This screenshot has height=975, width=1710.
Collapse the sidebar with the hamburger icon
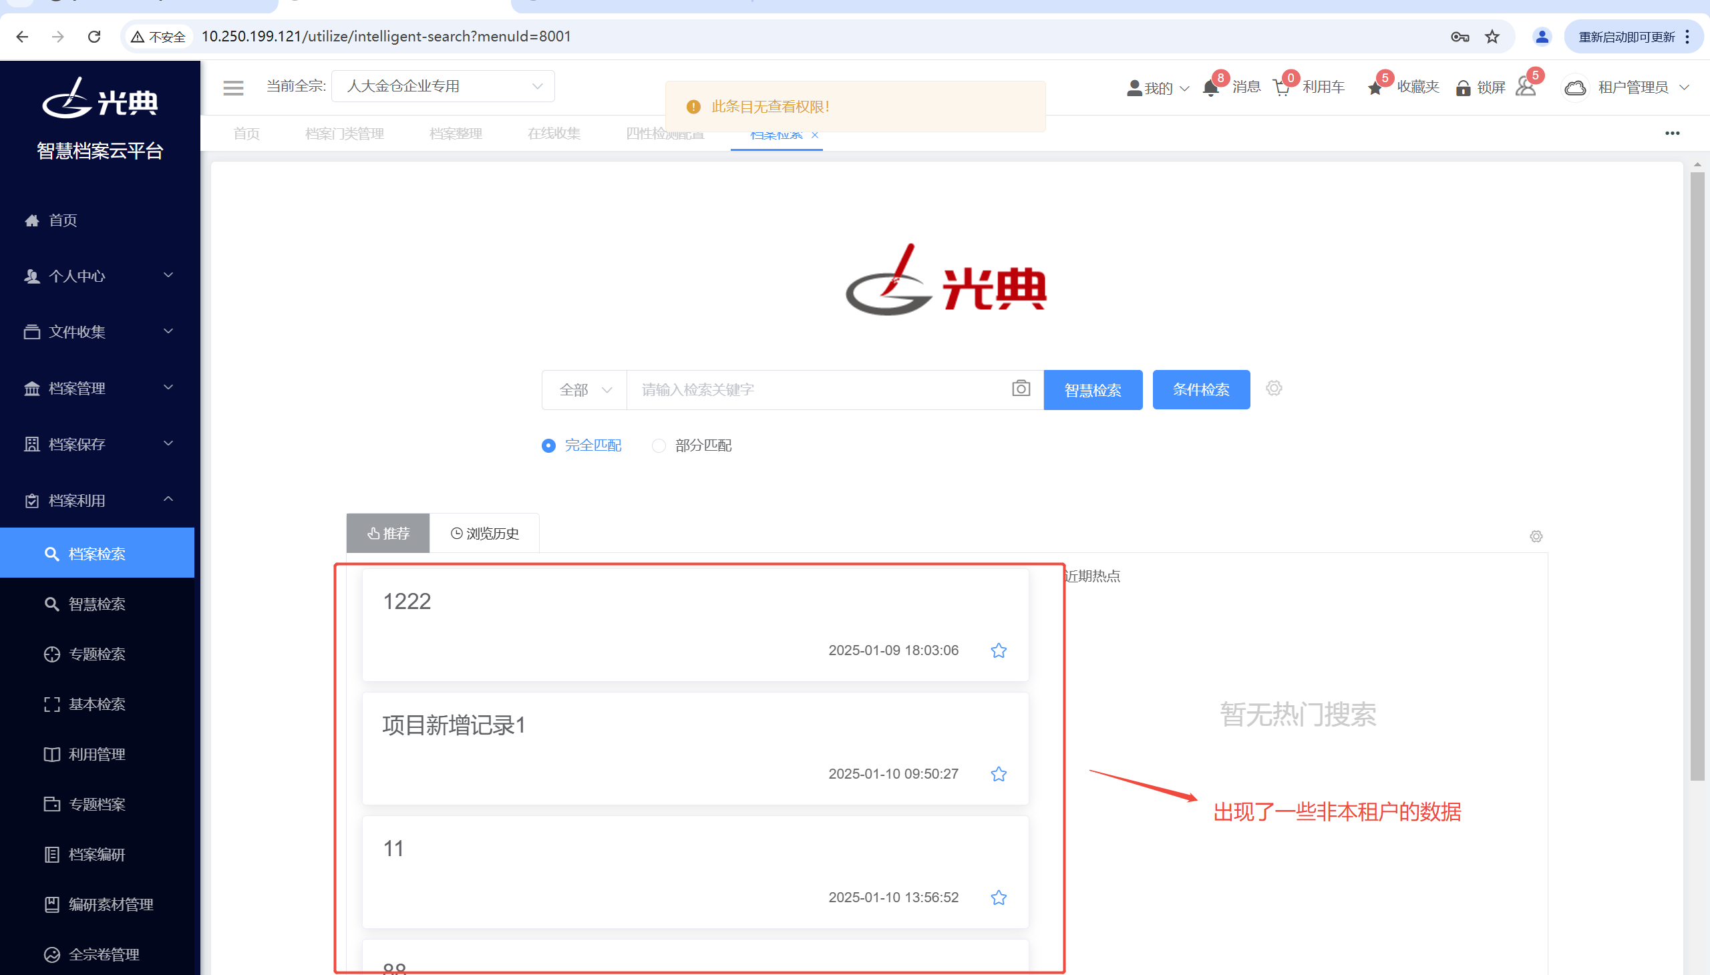(x=233, y=87)
